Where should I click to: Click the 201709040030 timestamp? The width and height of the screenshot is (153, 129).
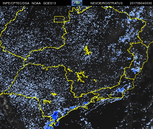[141, 3]
